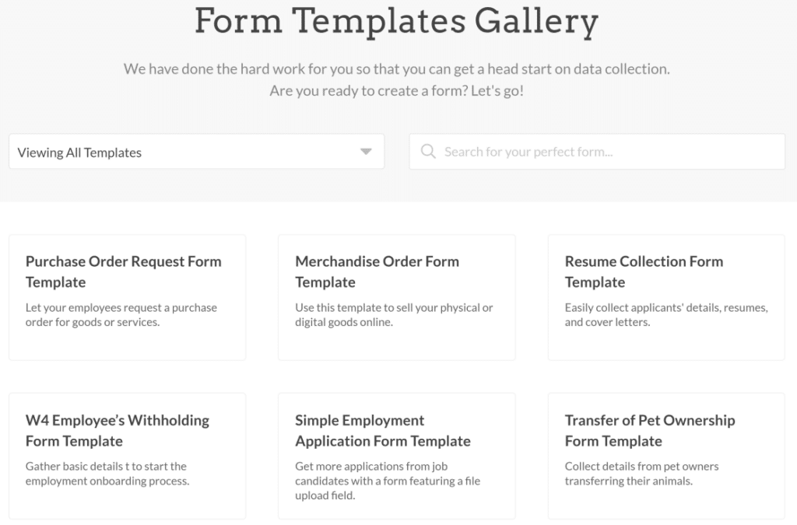Open the template category filter combo box
This screenshot has width=797, height=525.
tap(196, 152)
